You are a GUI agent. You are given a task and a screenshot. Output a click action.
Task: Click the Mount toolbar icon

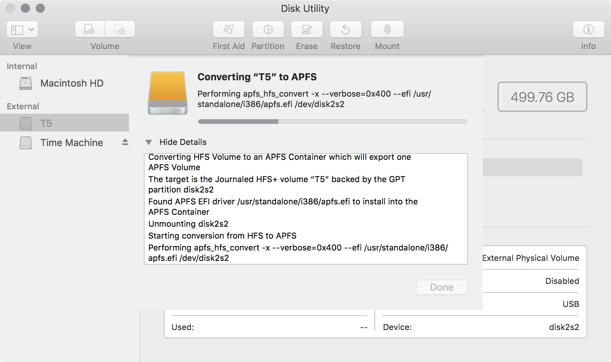pyautogui.click(x=387, y=29)
